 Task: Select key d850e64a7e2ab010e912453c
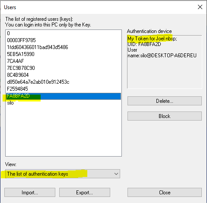64,82
